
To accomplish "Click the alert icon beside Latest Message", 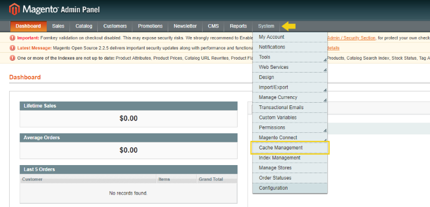I will coord(12,48).
